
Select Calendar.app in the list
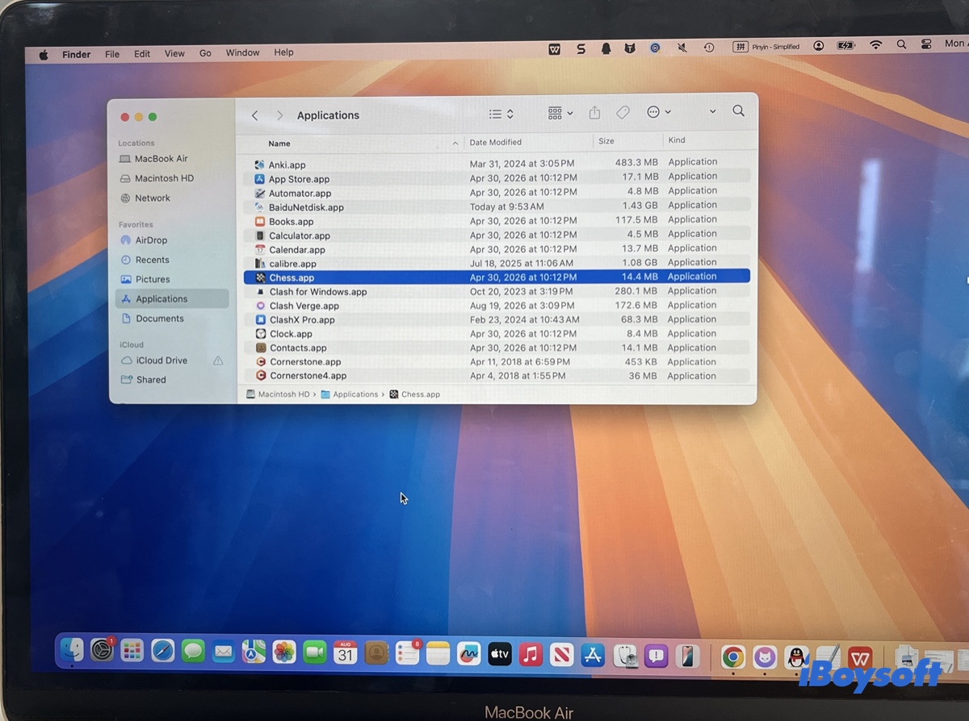(x=497, y=249)
